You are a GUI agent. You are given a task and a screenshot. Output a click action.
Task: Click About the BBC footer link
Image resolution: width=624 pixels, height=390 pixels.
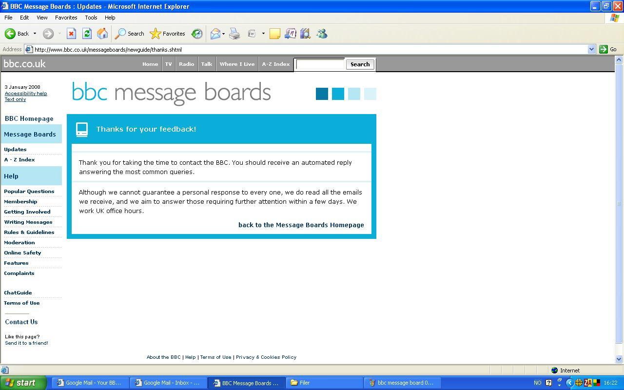tap(164, 357)
